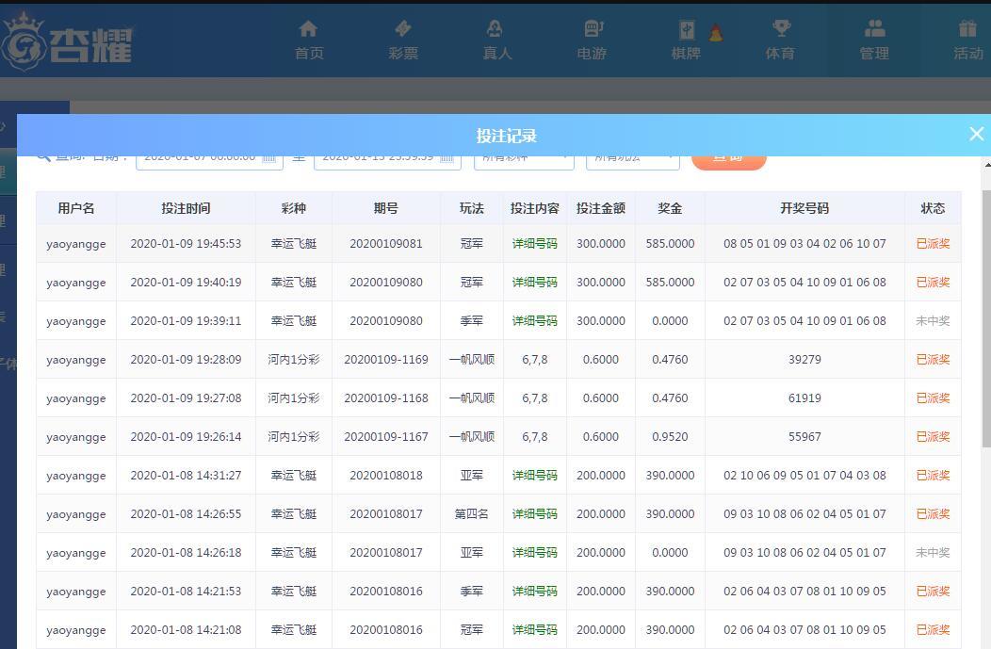
Task: Click draw numbers 08 05 01 09 03 04 02 06 10 07
Action: [804, 243]
